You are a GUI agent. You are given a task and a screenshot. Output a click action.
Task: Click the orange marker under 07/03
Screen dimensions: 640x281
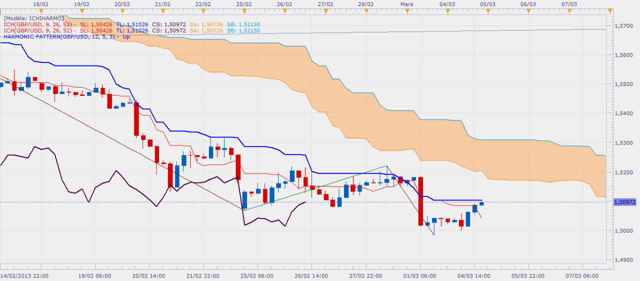[568, 10]
